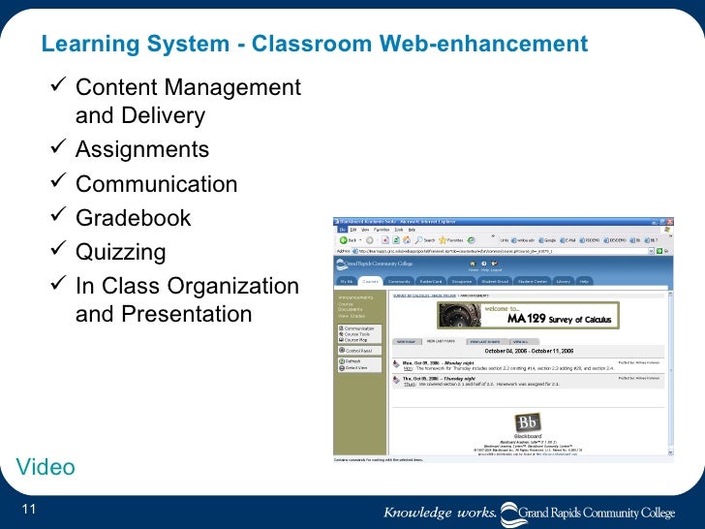Open the Student Center tab
The height and width of the screenshot is (529, 705).
pos(533,281)
